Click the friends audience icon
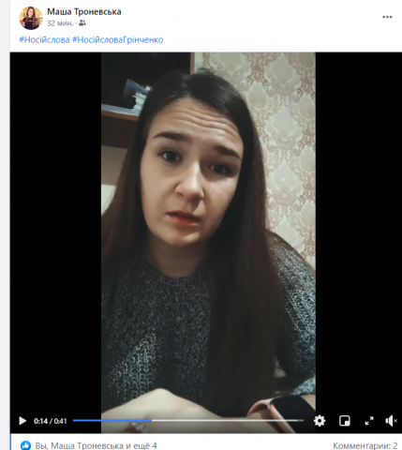 pos(82,22)
